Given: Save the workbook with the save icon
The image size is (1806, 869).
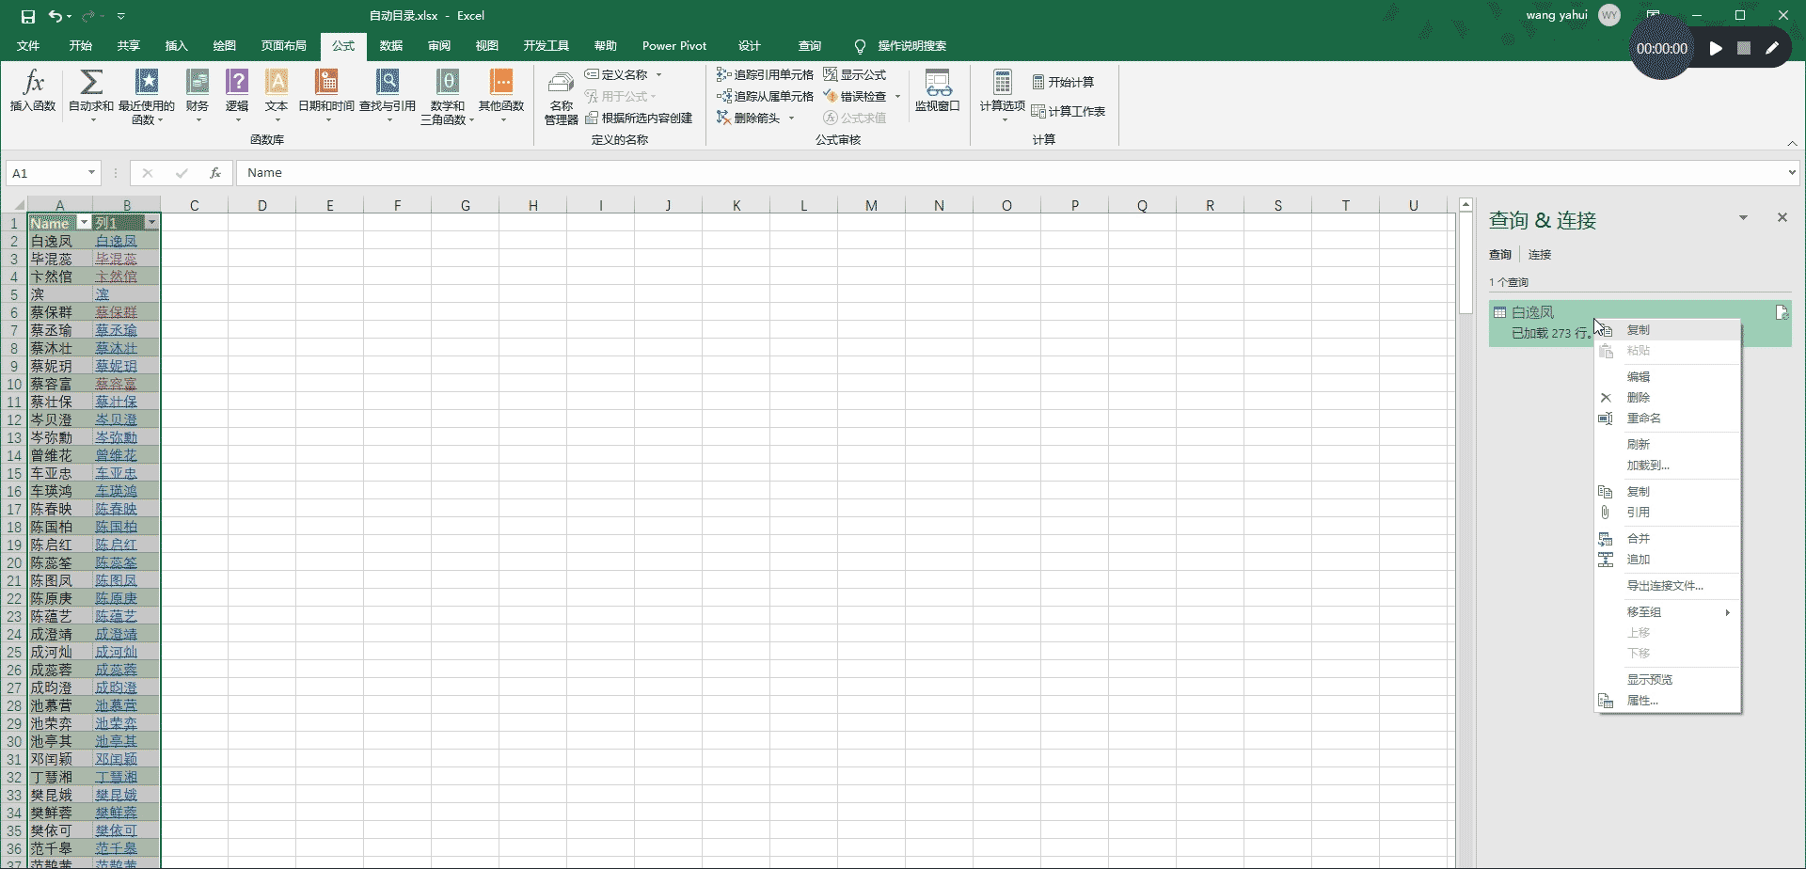Looking at the screenshot, I should tap(28, 16).
